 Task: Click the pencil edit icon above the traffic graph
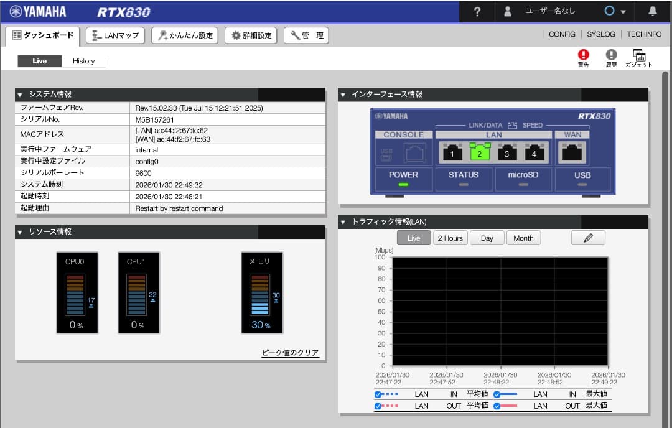[587, 237]
